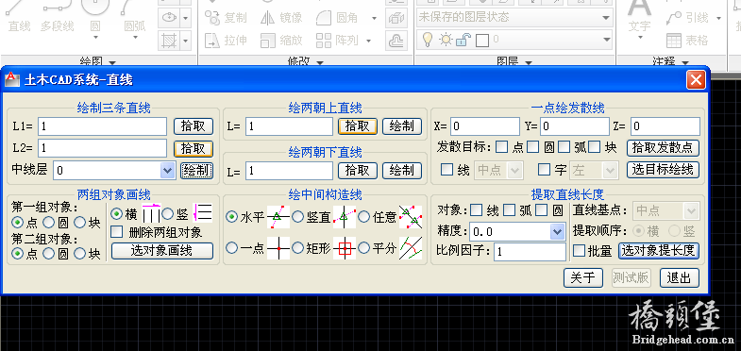Click the L2 input field
This screenshot has height=351, width=741.
103,148
